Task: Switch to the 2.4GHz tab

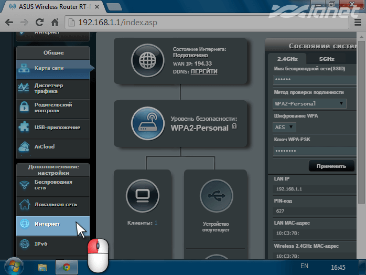Action: pyautogui.click(x=288, y=59)
